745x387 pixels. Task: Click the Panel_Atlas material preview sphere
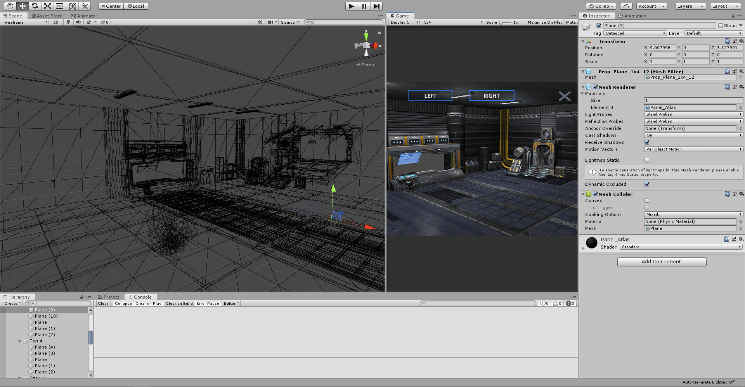coord(591,243)
